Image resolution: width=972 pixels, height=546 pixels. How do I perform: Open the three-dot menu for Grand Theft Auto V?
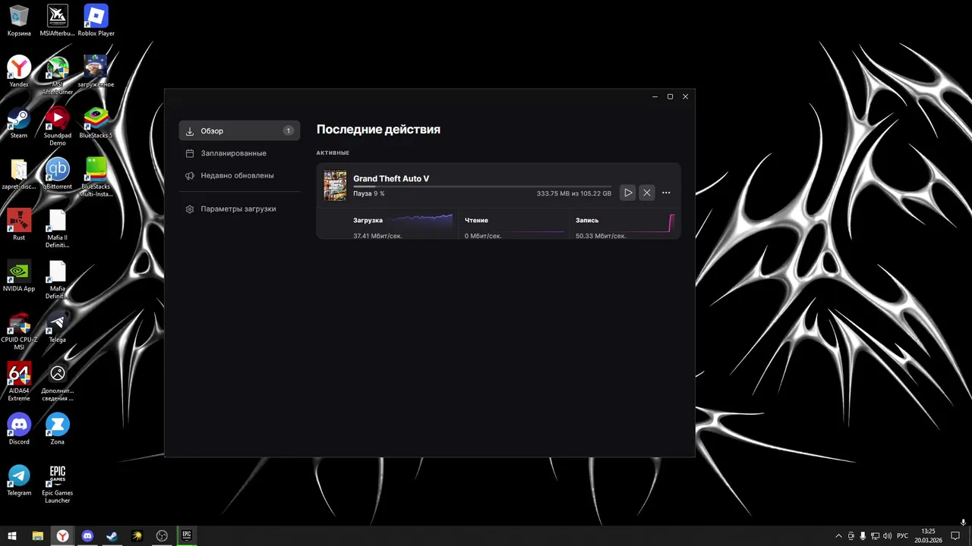point(666,193)
